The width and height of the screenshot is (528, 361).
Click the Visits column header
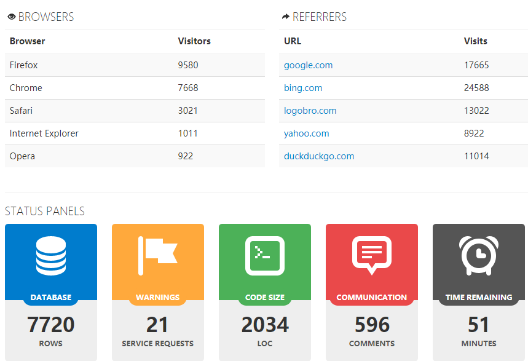pos(476,41)
